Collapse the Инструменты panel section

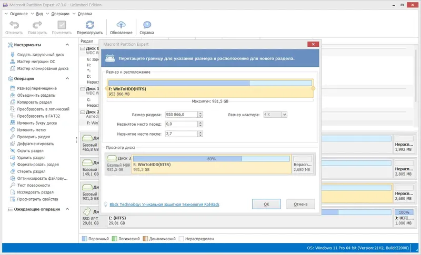(67, 45)
